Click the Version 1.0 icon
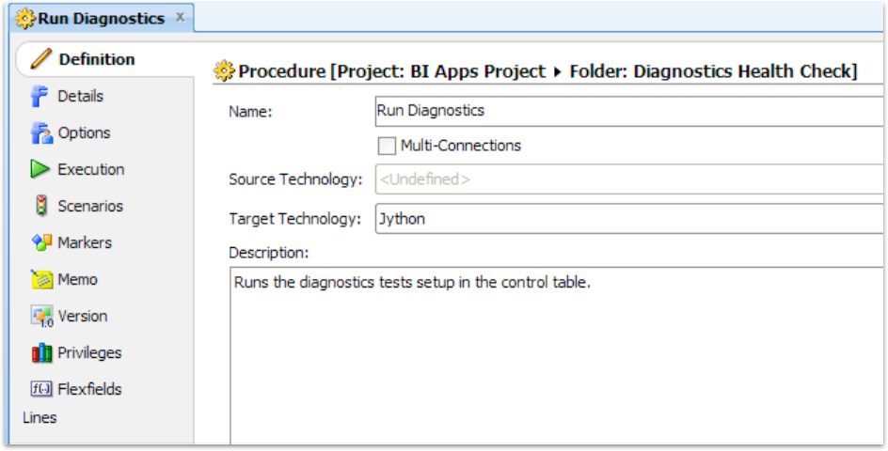Image resolution: width=888 pixels, height=451 pixels. (41, 317)
